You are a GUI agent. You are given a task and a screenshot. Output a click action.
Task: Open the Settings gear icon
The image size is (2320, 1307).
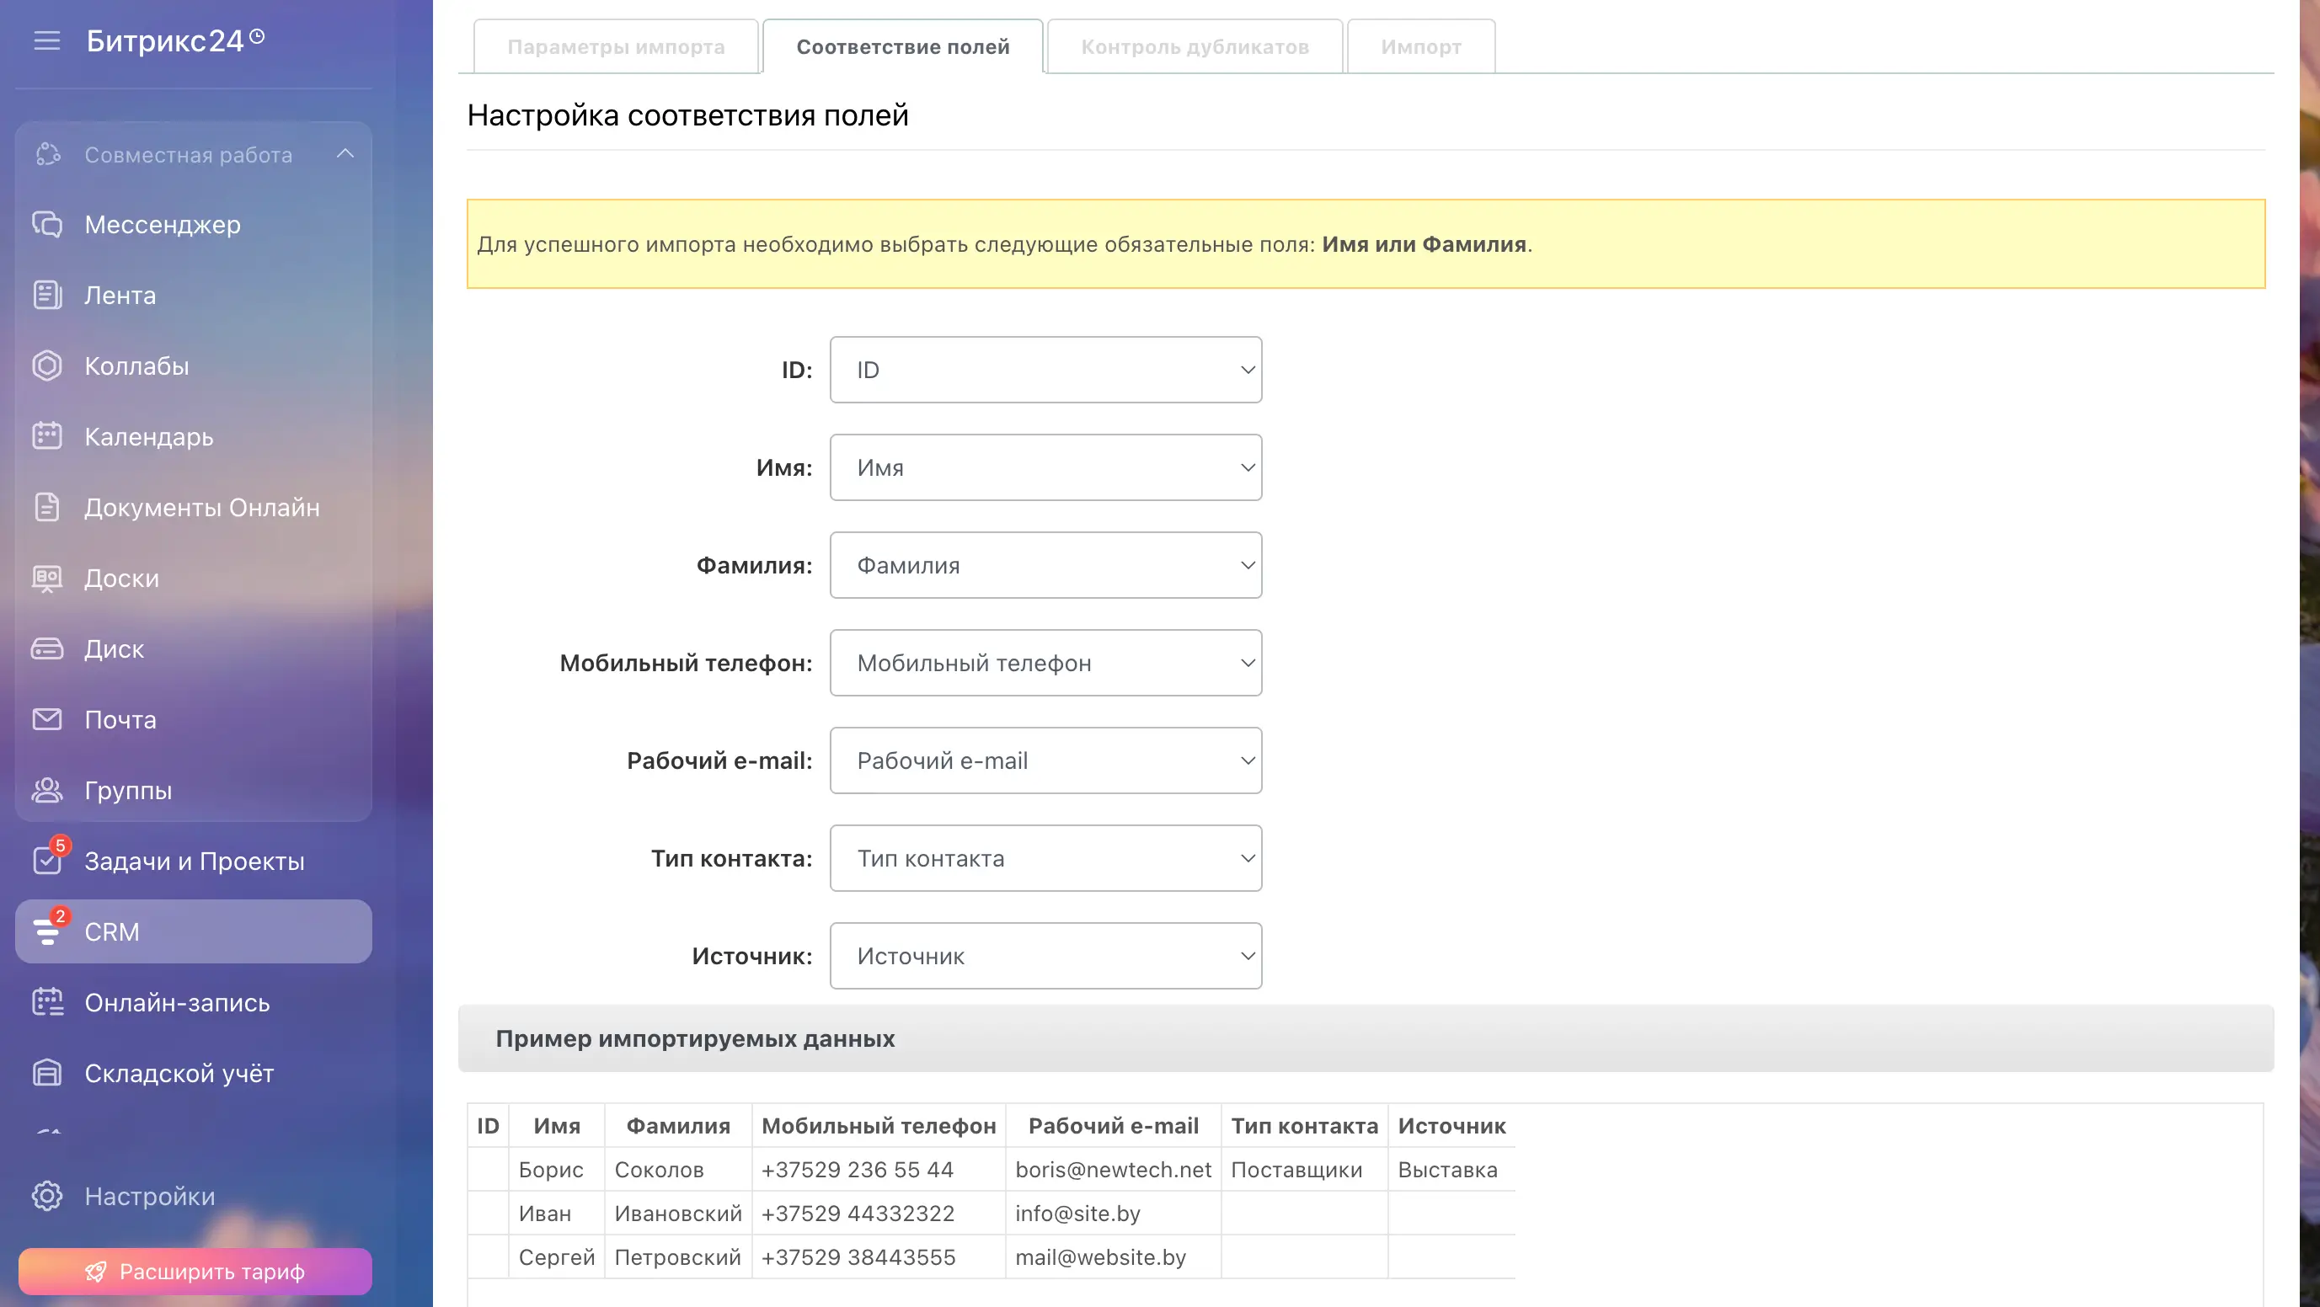click(x=47, y=1197)
